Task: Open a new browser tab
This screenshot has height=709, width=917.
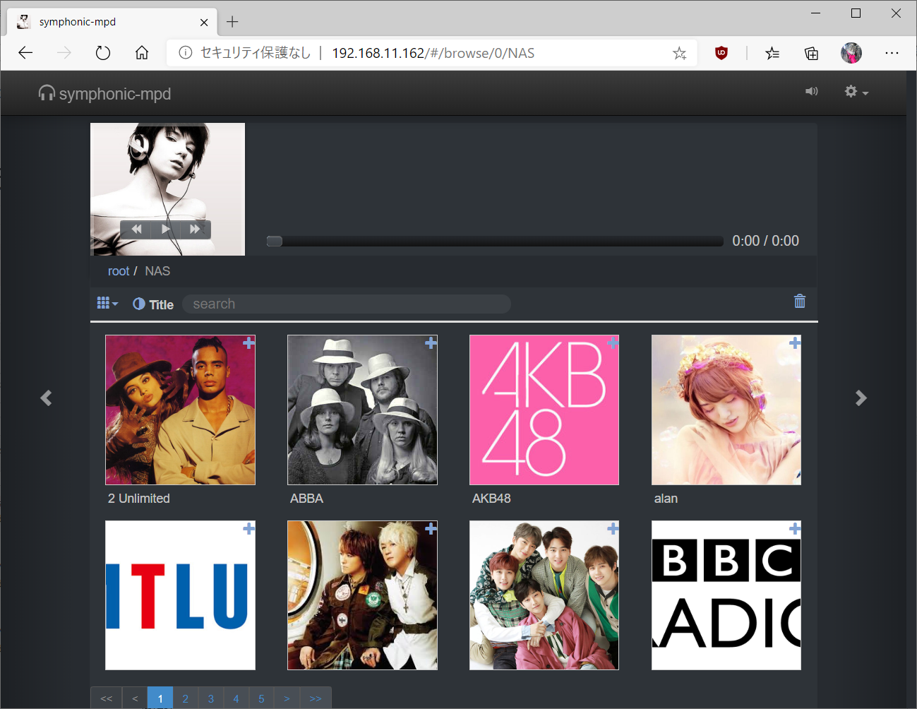Action: [x=232, y=22]
